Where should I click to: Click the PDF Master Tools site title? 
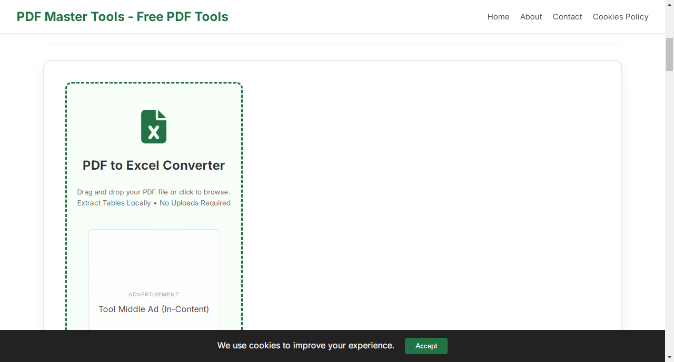click(x=123, y=17)
